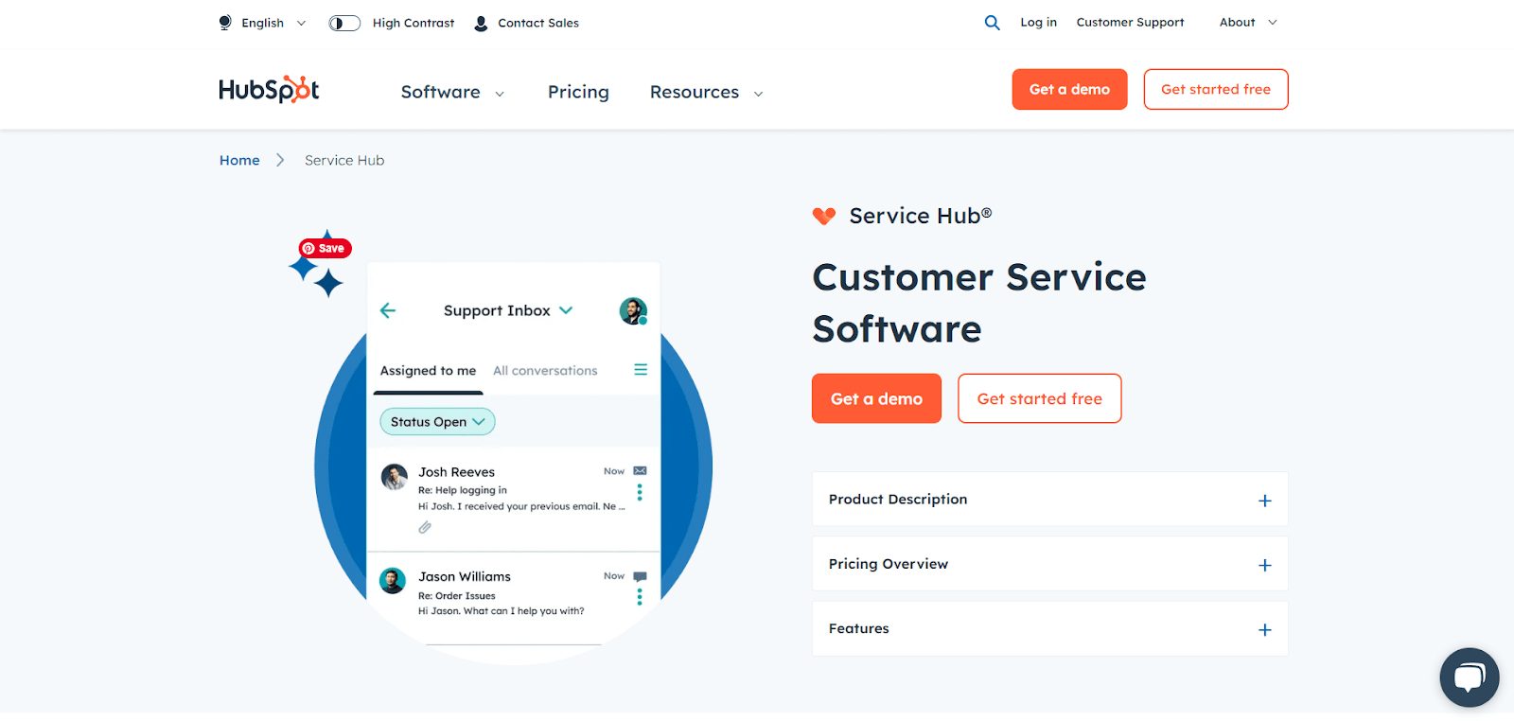This screenshot has width=1514, height=721.
Task: Open the hamburger menu in the inbox mockup
Action: (x=641, y=370)
